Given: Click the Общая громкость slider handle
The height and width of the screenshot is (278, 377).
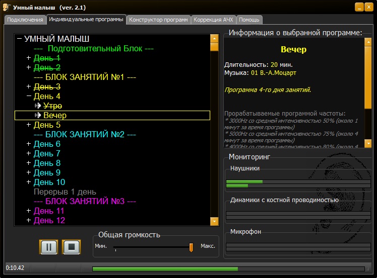Looking at the screenshot, I should pos(191,247).
